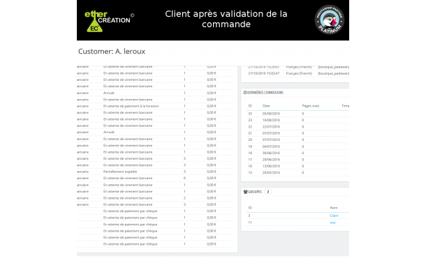Click 'Français (French)' in the 15:02:47 row
The image size is (426, 272).
pos(299,73)
